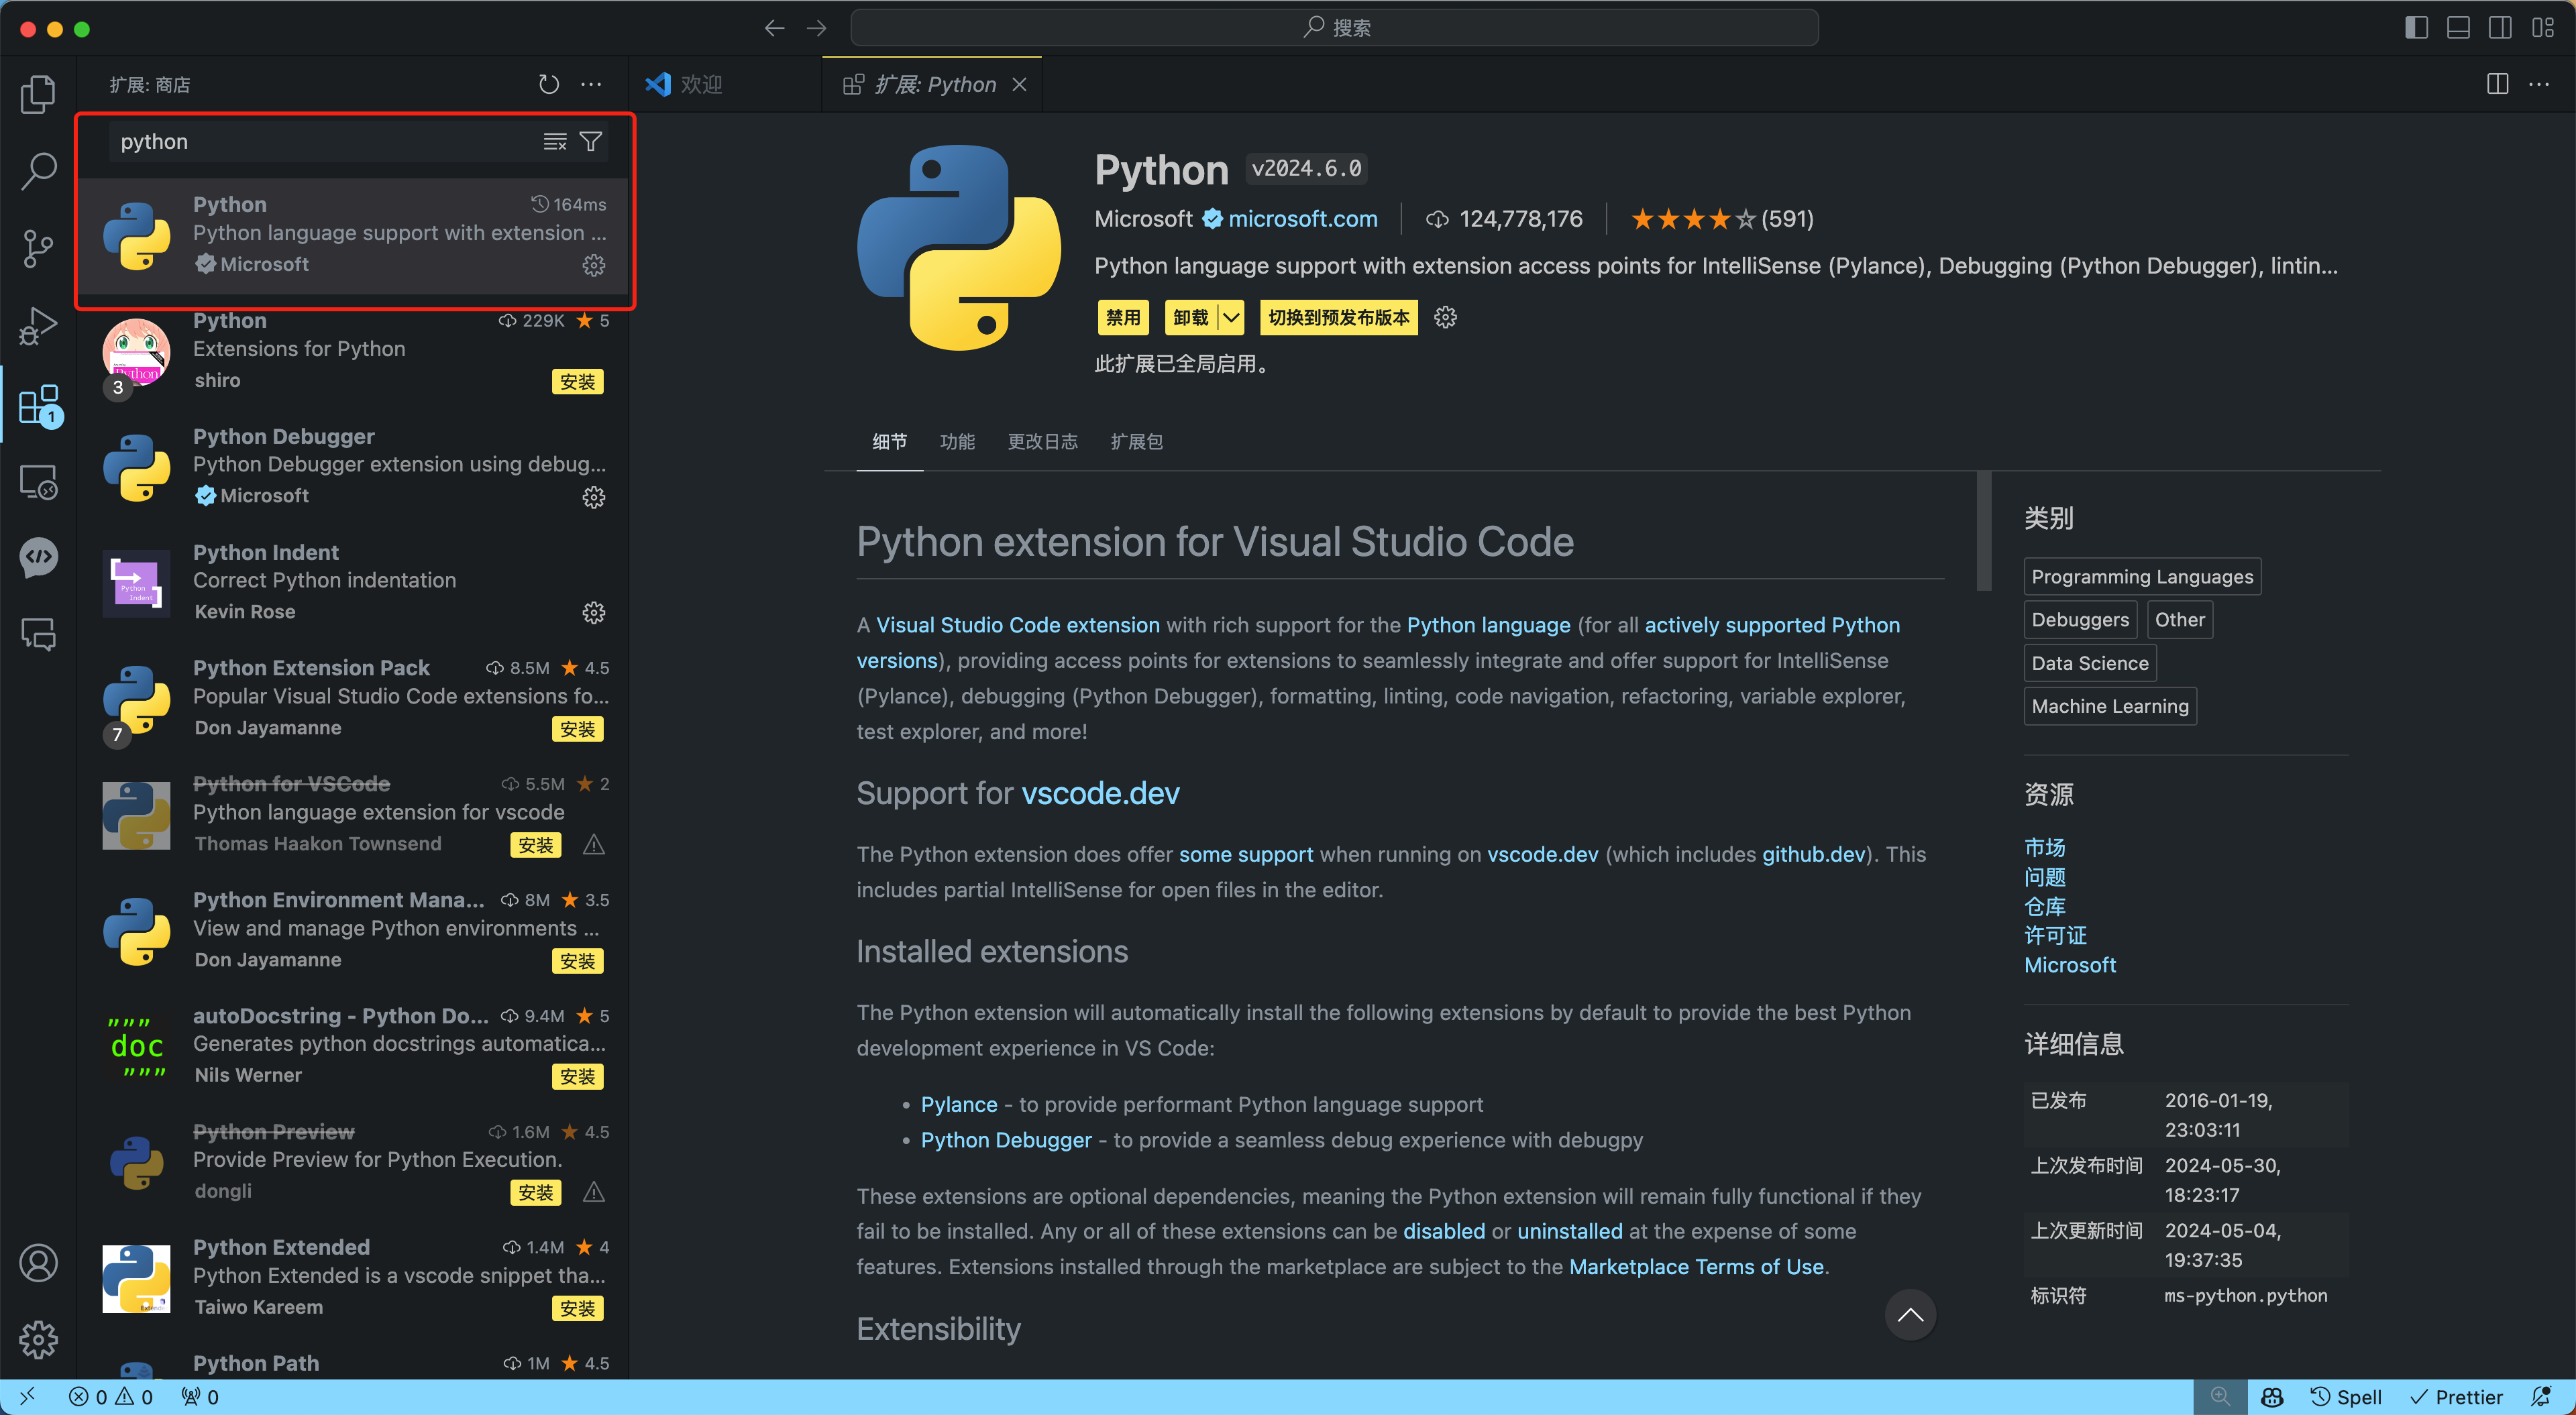Open notifications bell in status bar
This screenshot has width=2576, height=1415.
coord(2540,1396)
